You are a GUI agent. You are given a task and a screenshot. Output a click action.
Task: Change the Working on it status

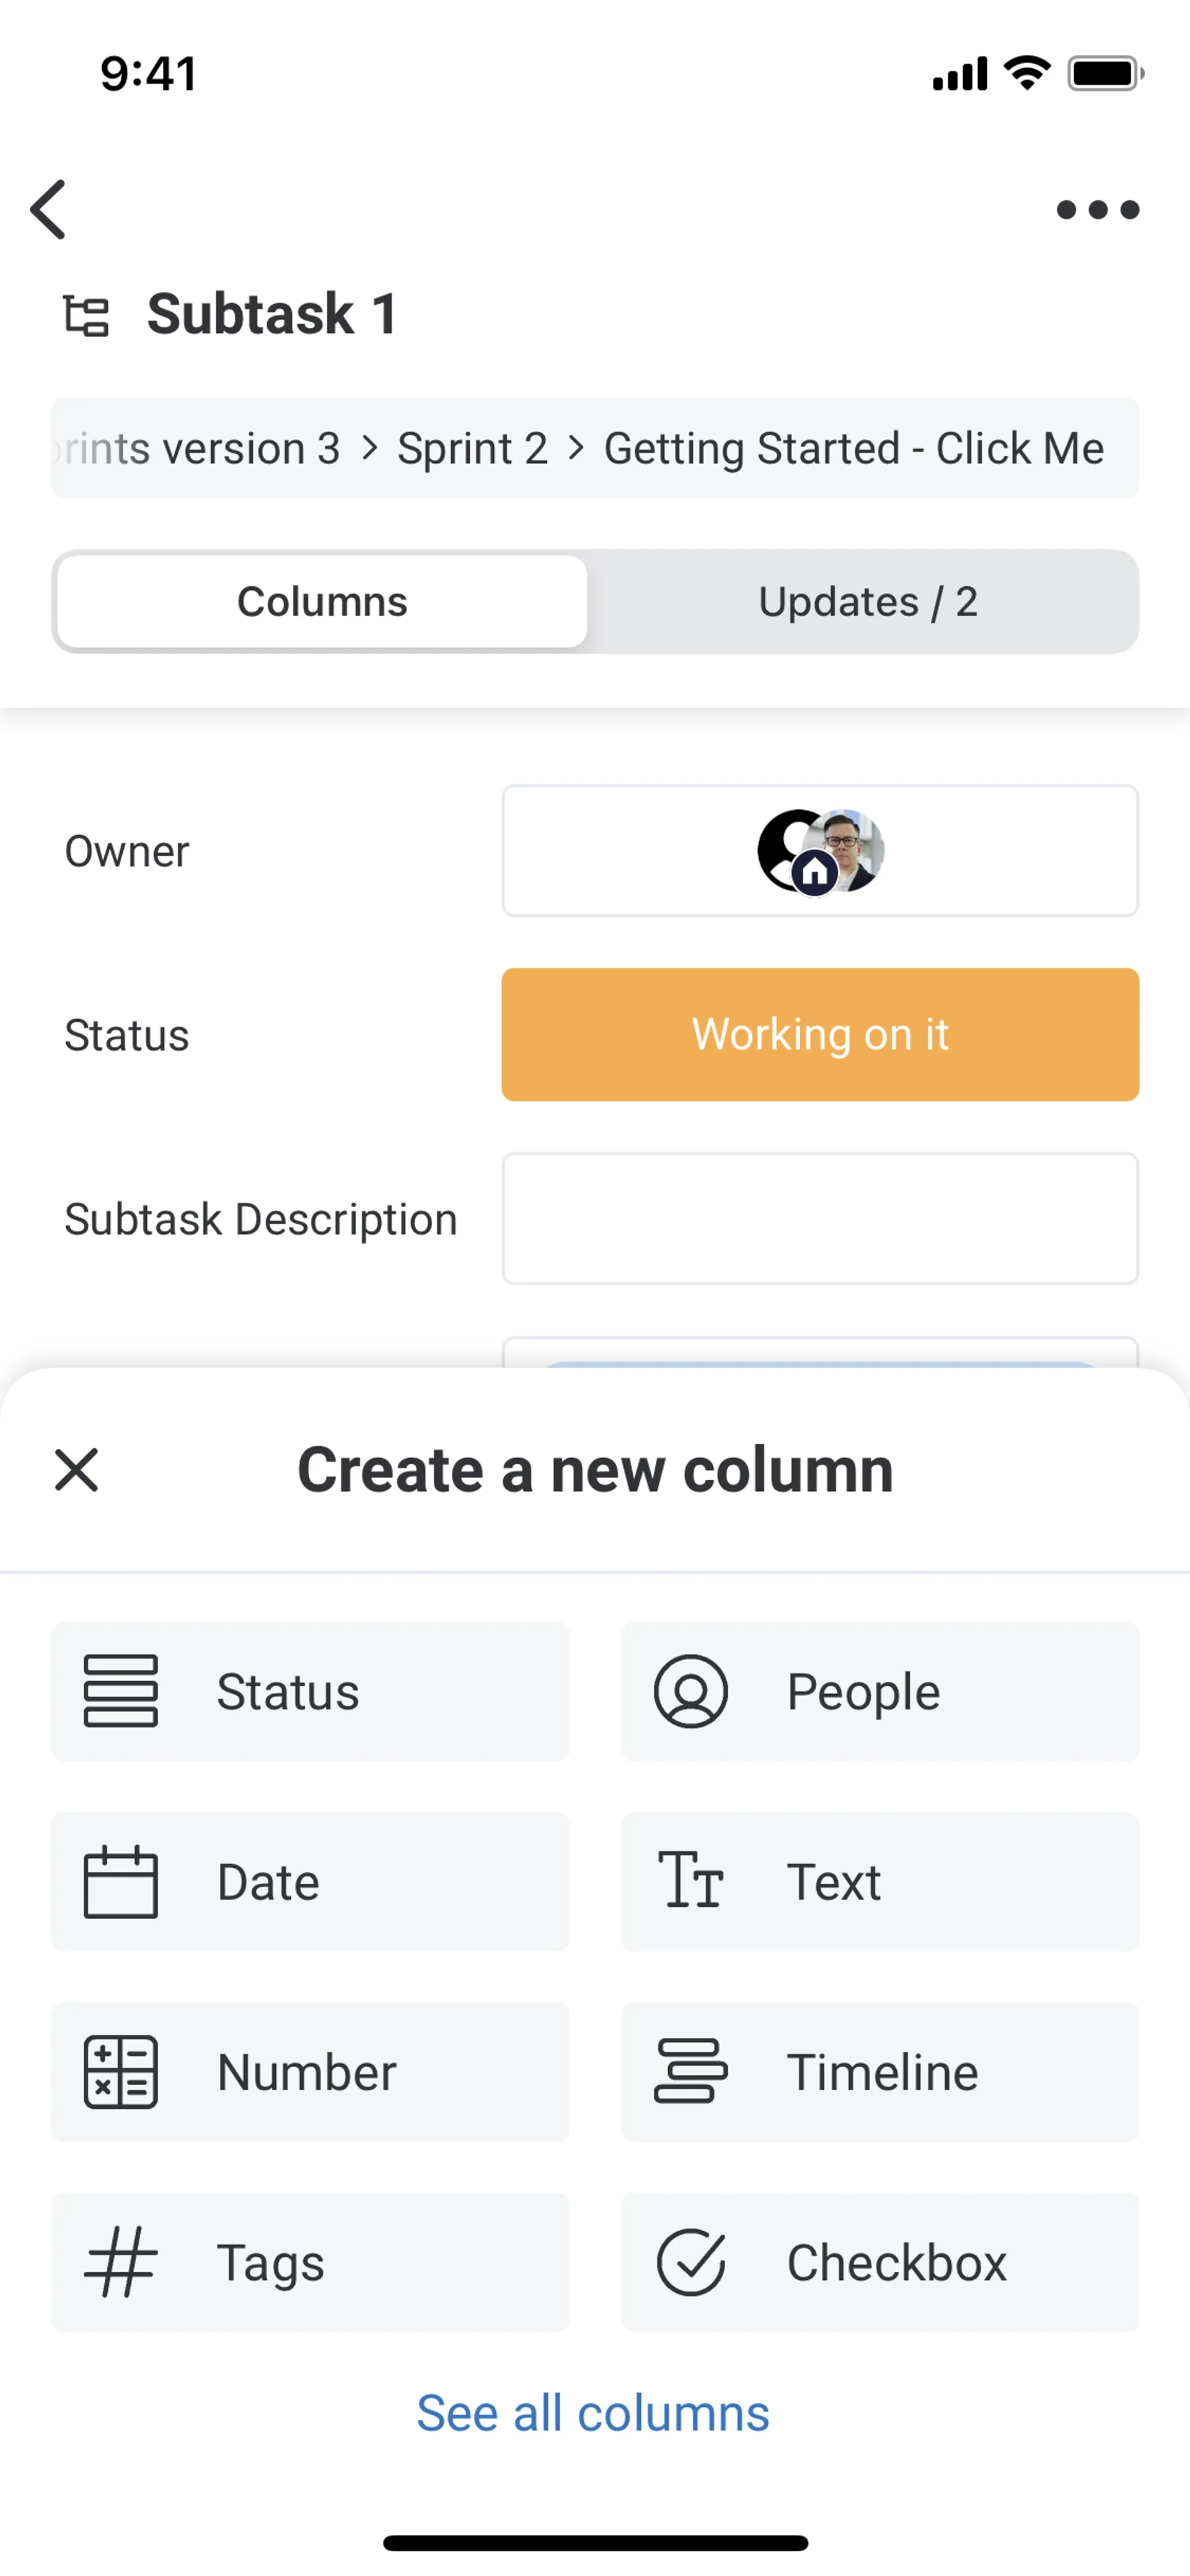tap(820, 1035)
